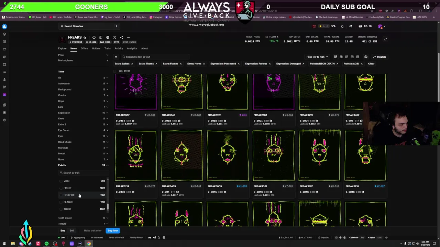This screenshot has height=247, width=440.
Task: Expand the Marketplaces filter section
Action: click(83, 60)
